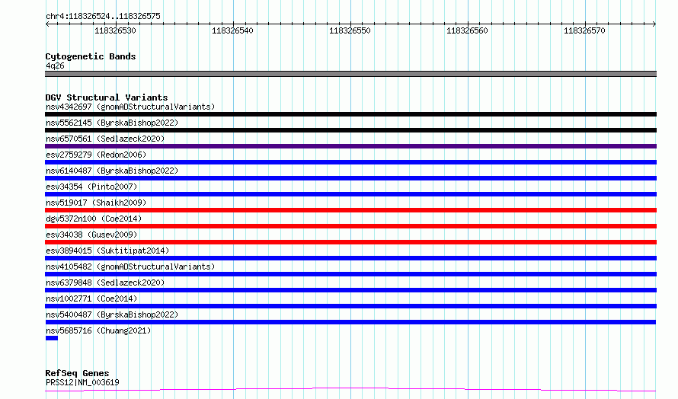Click the esv3894015 Suktitipat2014 label
The image size is (678, 399).
[x=107, y=251]
